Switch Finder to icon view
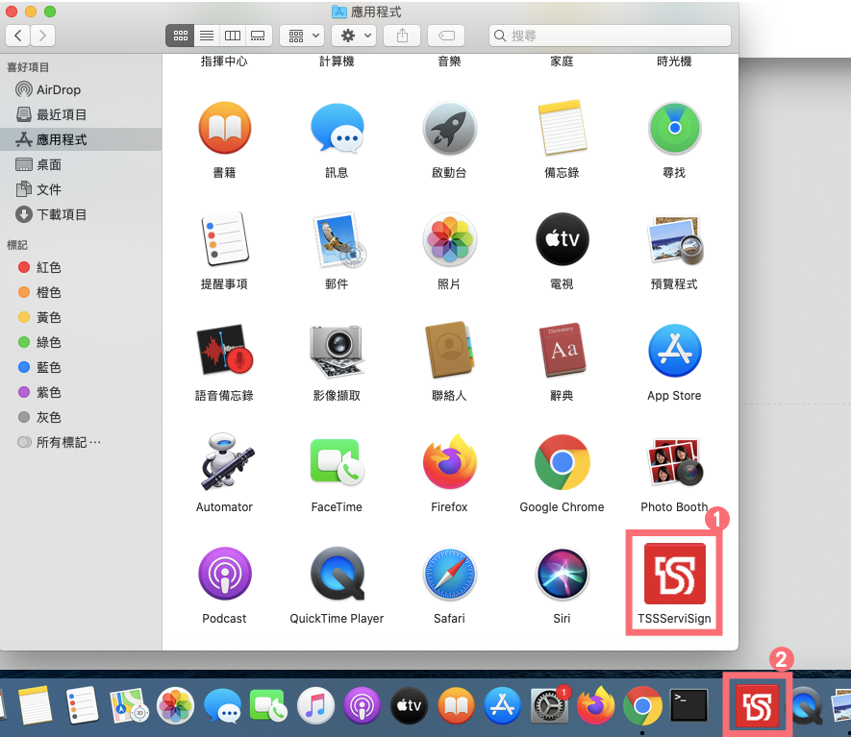The width and height of the screenshot is (851, 737). [x=180, y=36]
